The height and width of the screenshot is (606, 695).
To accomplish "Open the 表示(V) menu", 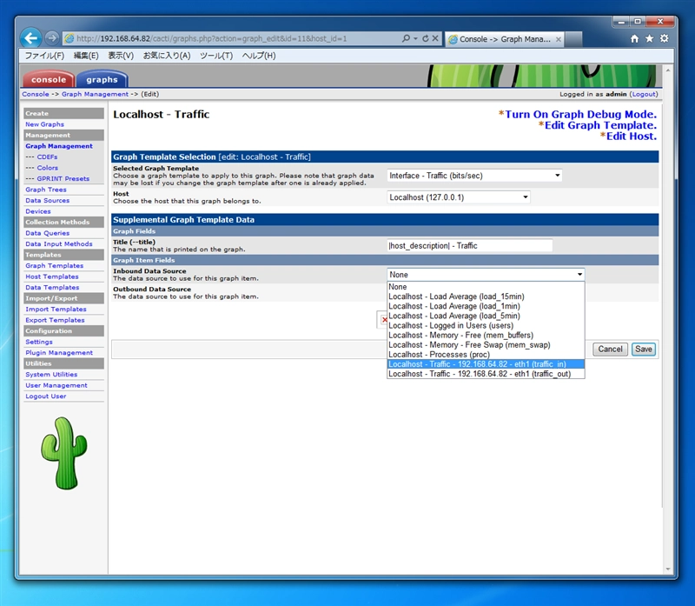I will tap(121, 56).
